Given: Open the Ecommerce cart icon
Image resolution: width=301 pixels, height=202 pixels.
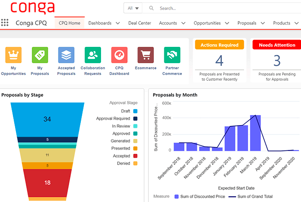Looking at the screenshot, I should (x=146, y=55).
